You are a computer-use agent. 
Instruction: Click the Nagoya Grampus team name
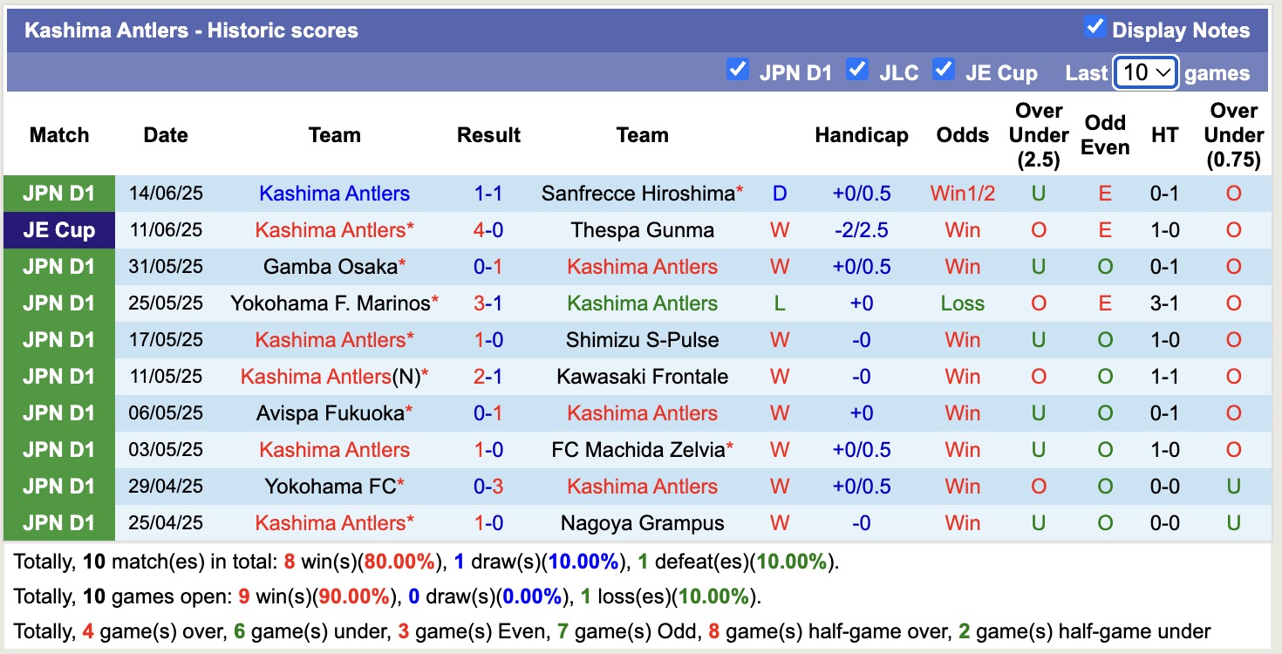point(642,522)
